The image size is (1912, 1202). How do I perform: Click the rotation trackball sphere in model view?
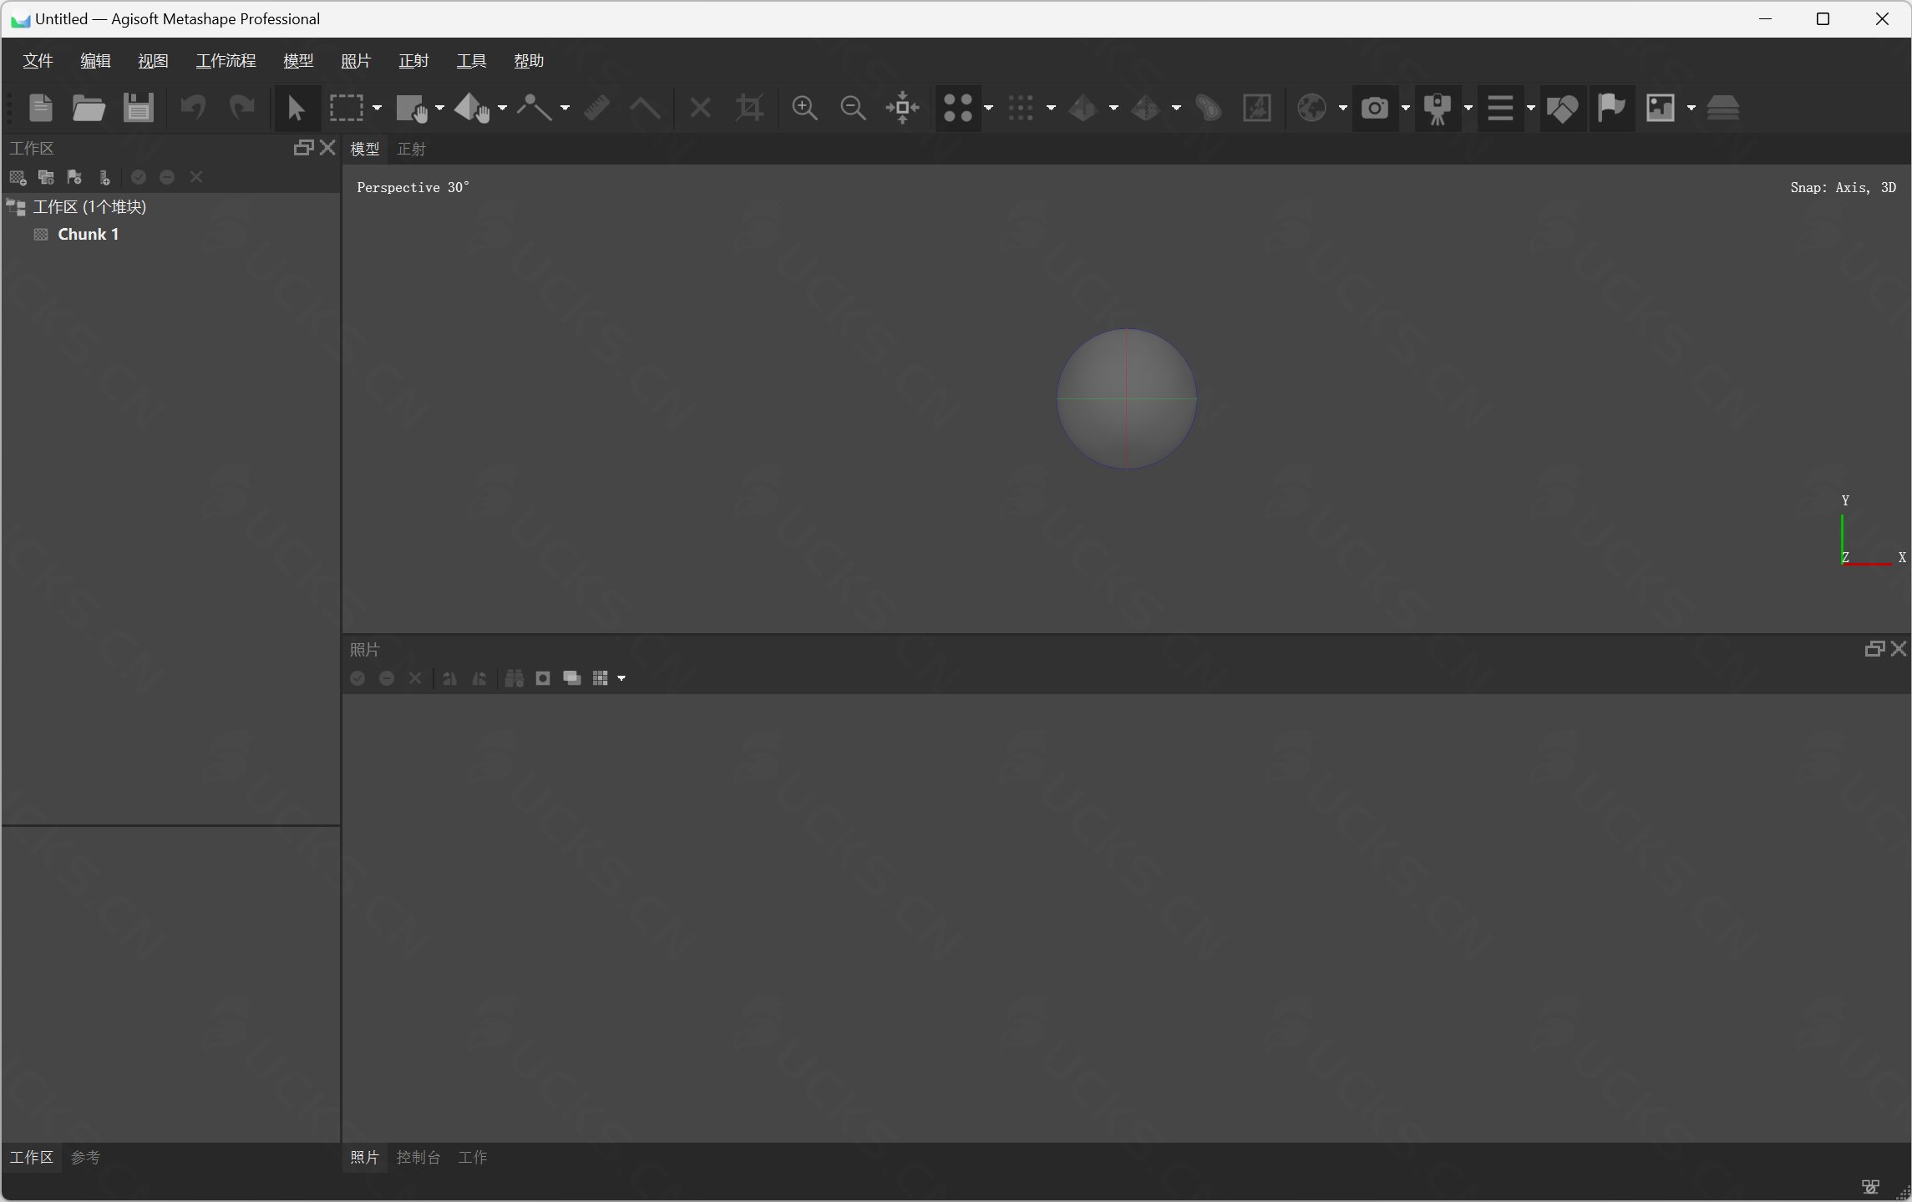[1126, 398]
